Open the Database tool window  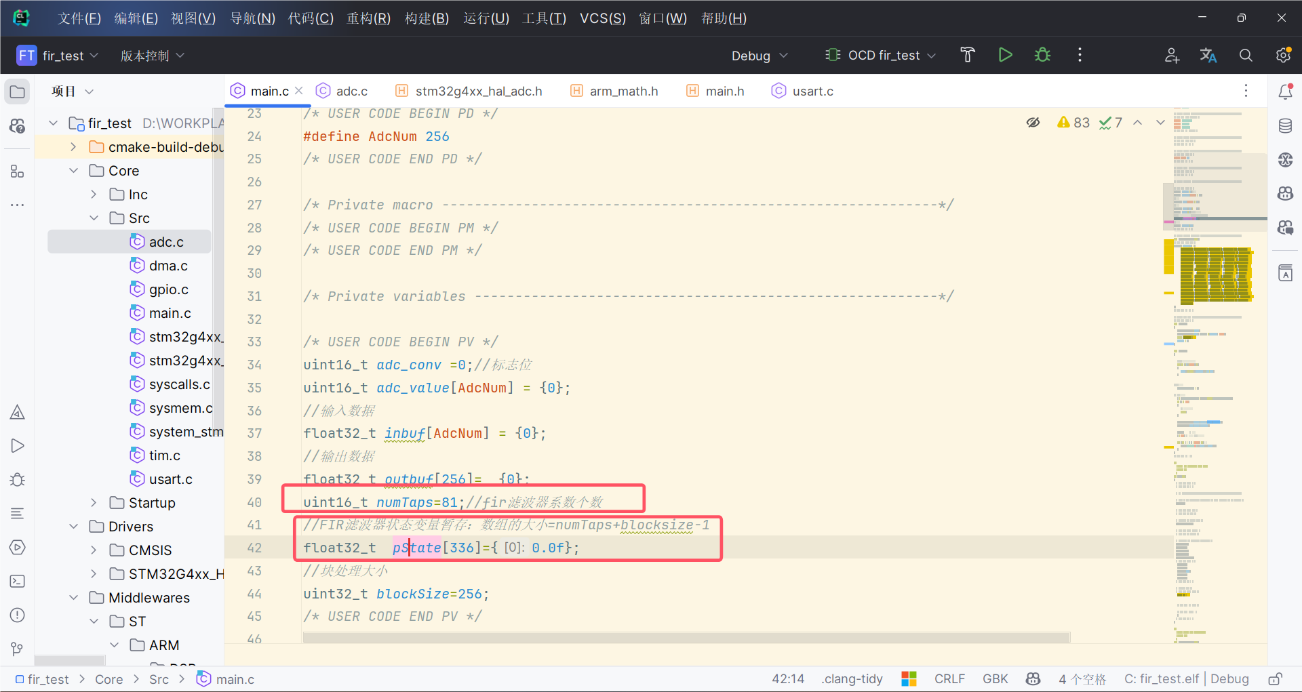click(x=1285, y=126)
